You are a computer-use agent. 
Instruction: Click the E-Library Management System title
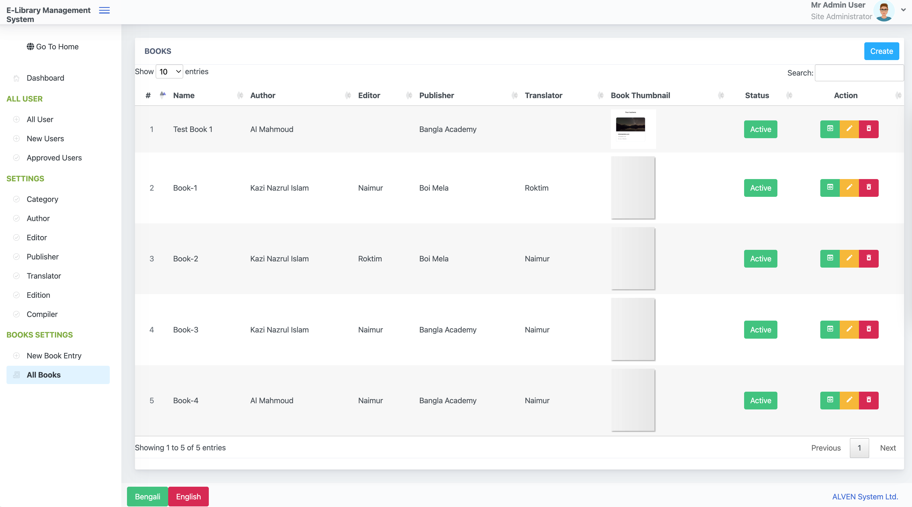click(x=49, y=15)
